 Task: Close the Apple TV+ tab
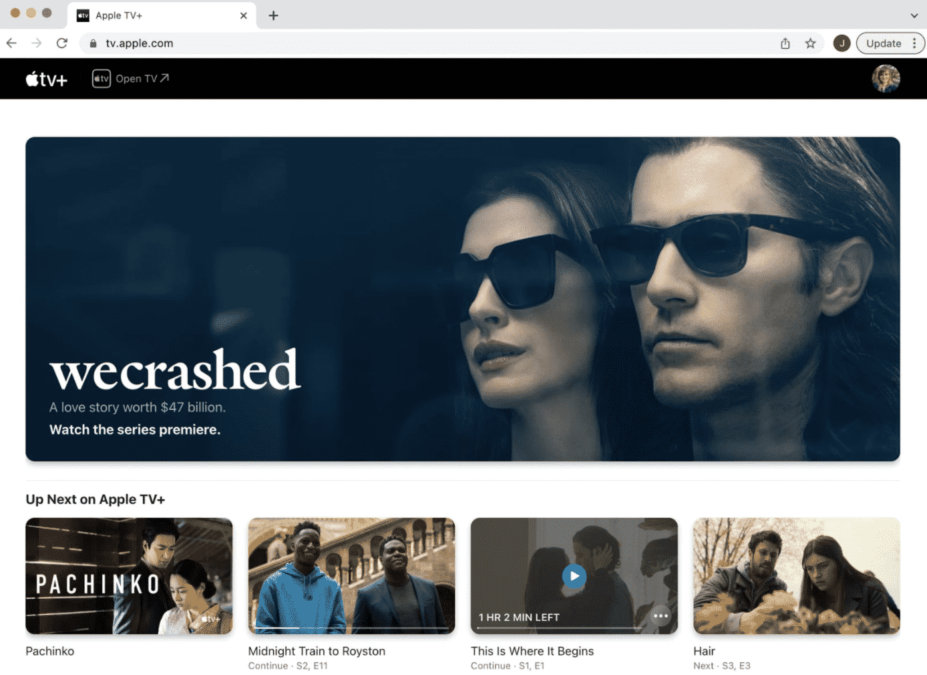pos(243,15)
